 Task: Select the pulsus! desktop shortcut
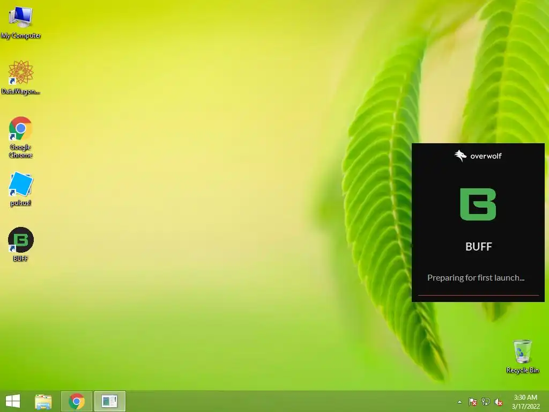point(21,189)
